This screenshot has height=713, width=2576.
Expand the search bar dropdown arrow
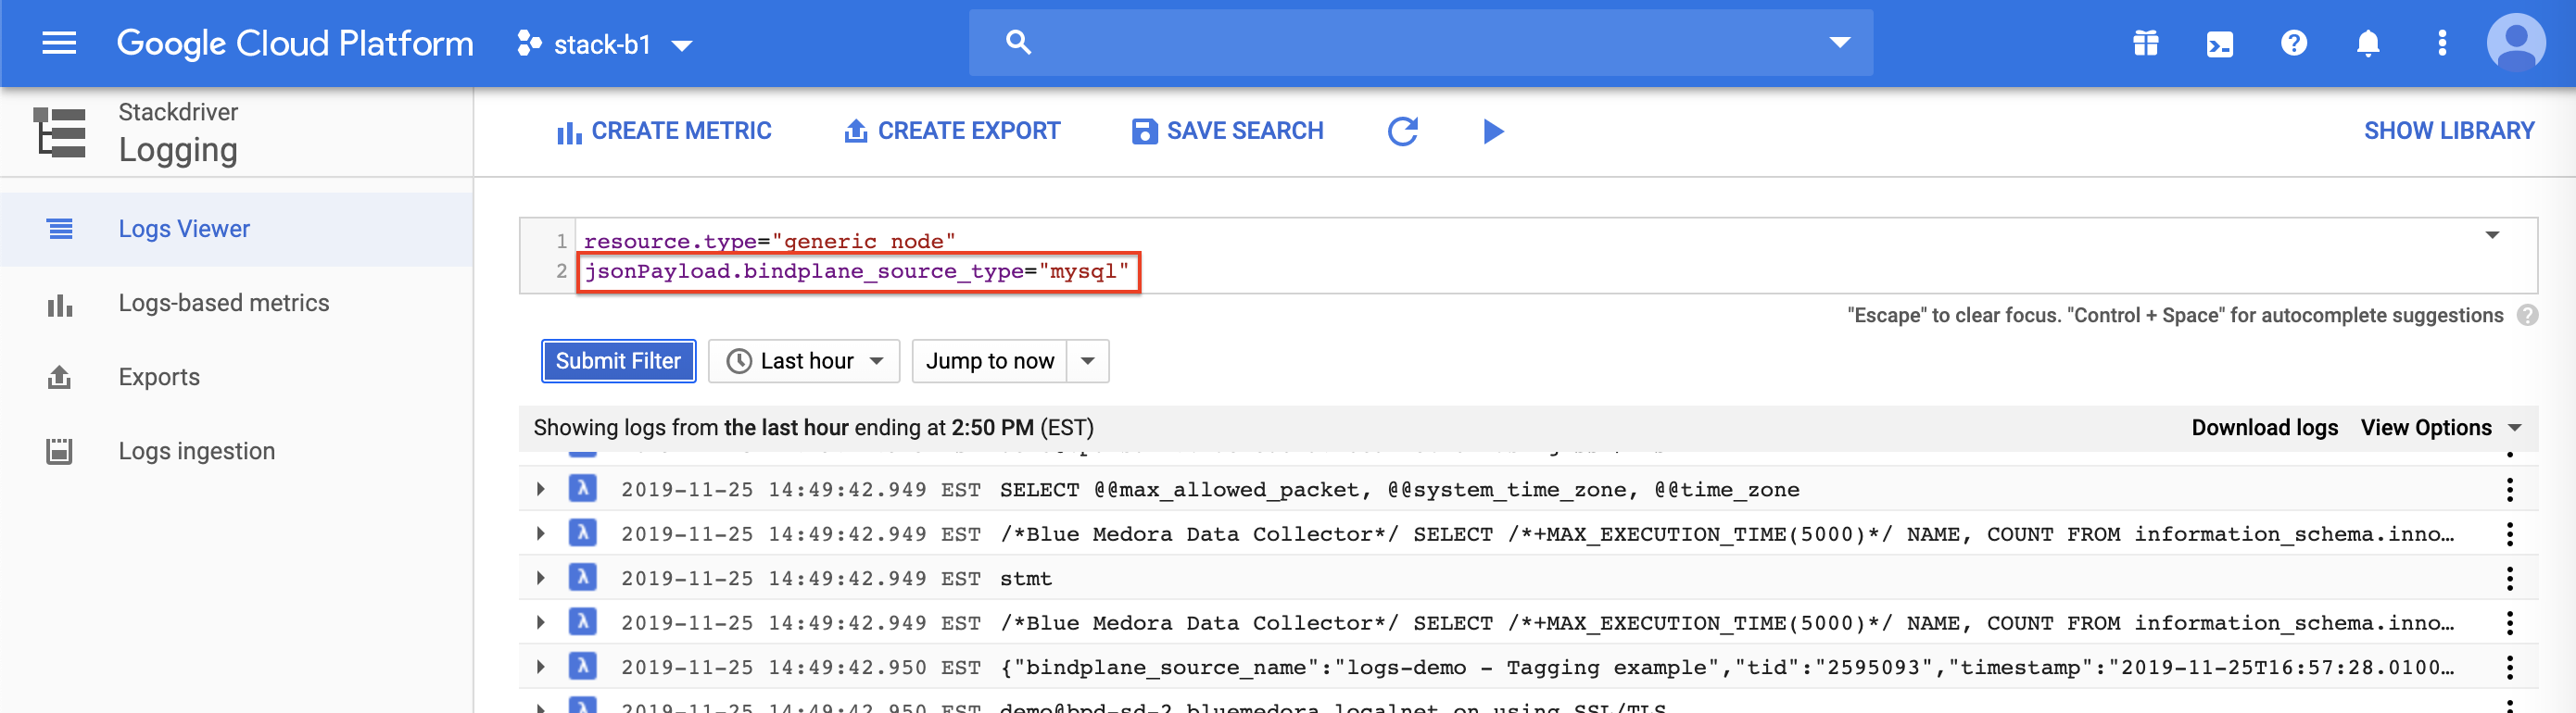click(1839, 42)
